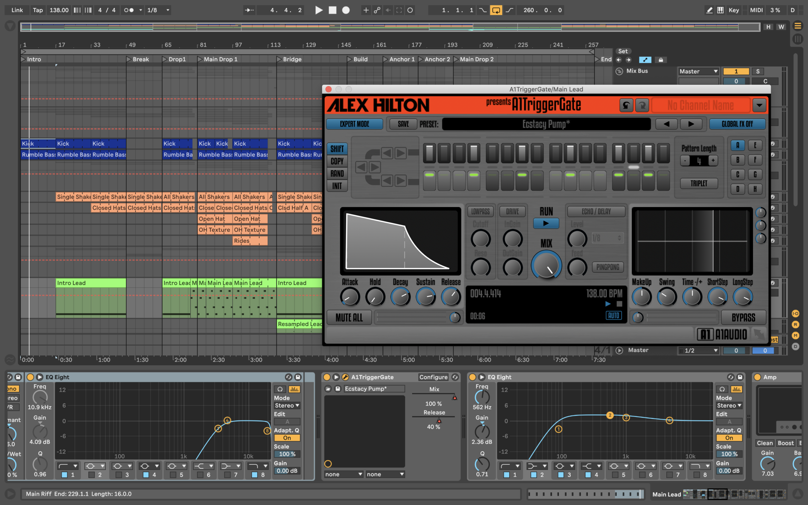Turn off the Amp device activator
The width and height of the screenshot is (808, 505).
(x=757, y=377)
